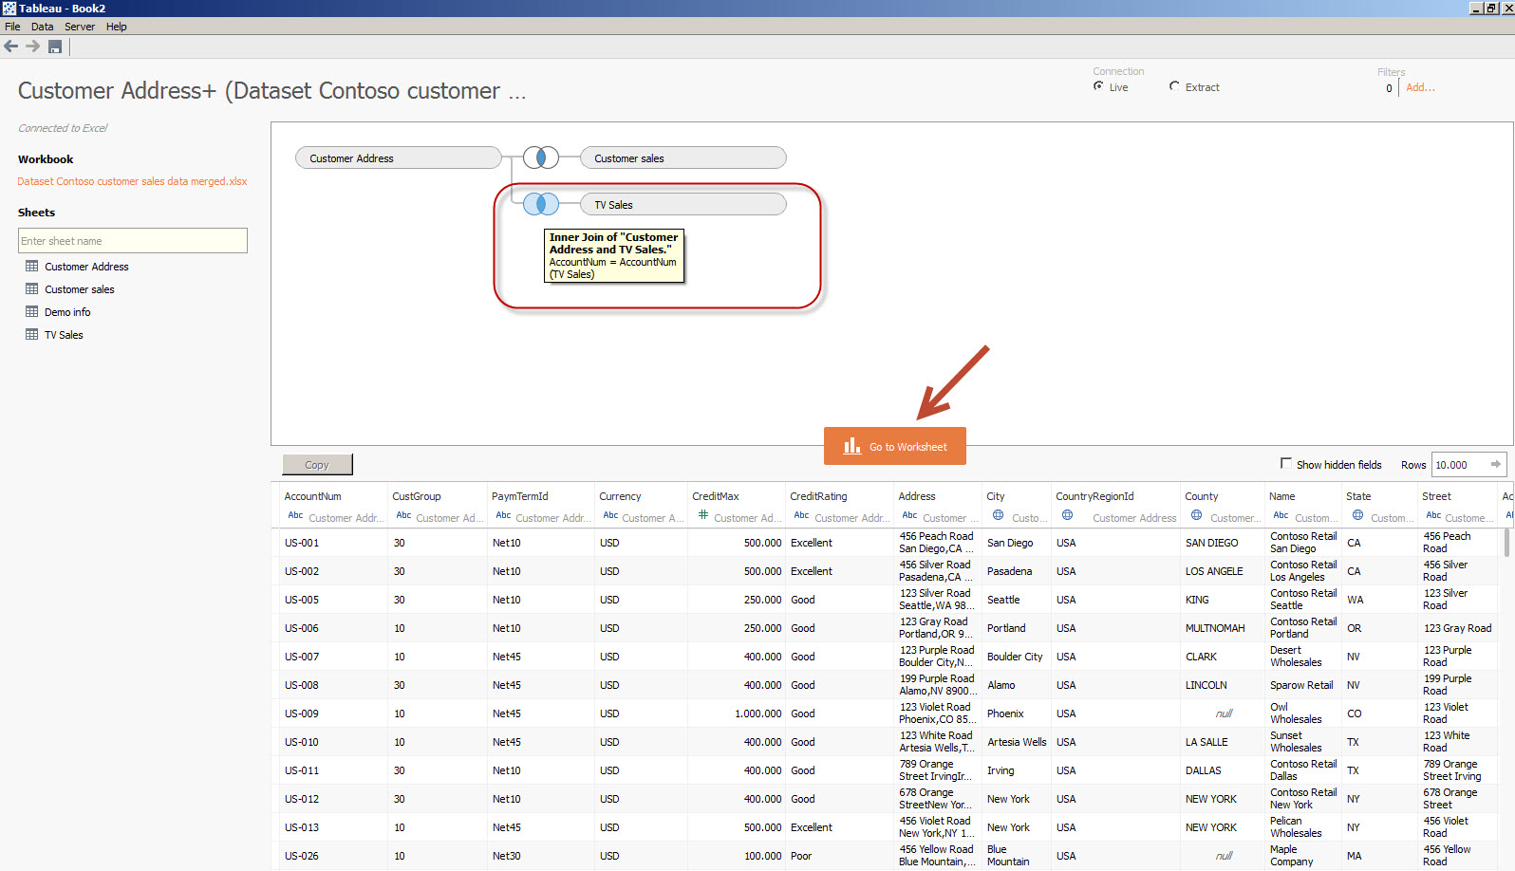Select the Live connection radio button
This screenshot has width=1515, height=871.
tap(1098, 86)
